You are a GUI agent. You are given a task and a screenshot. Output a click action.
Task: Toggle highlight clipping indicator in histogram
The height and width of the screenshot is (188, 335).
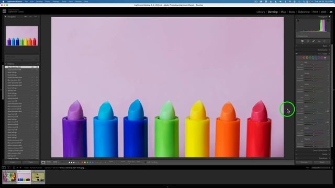coord(328,20)
